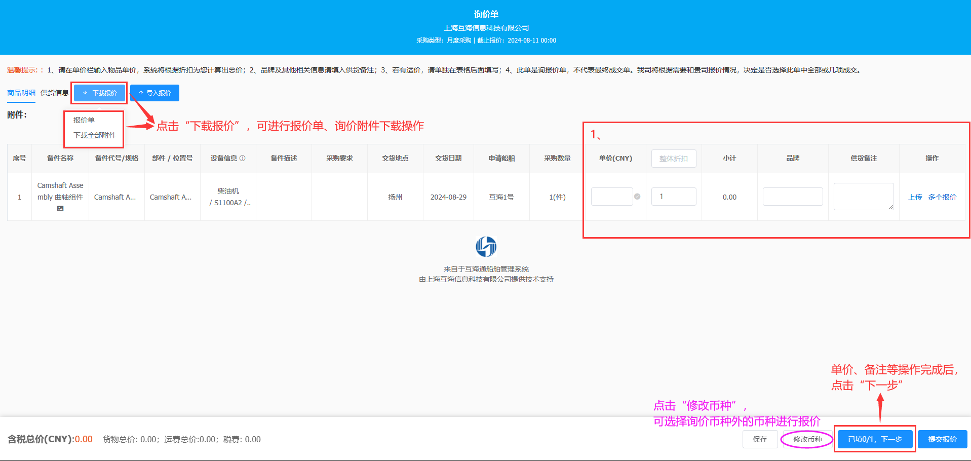Click the 单价(CNY) input in row 1

click(x=612, y=197)
